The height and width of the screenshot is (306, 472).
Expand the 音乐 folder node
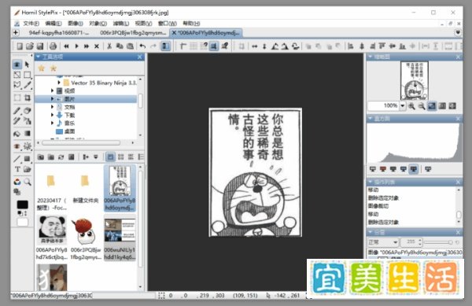(x=53, y=123)
